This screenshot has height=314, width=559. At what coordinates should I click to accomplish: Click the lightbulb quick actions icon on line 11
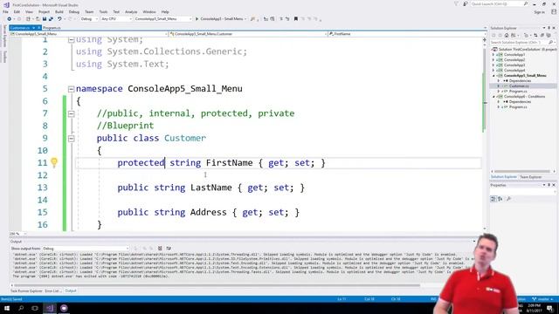pyautogui.click(x=54, y=162)
